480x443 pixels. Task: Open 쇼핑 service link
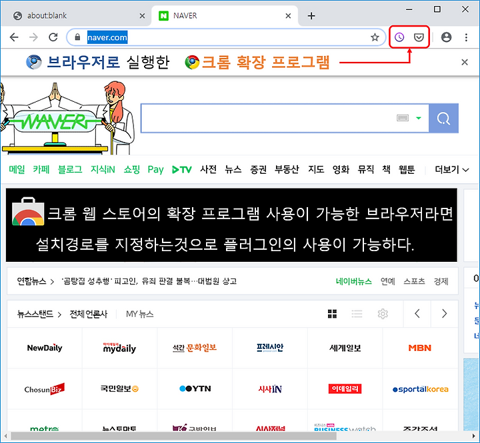click(131, 169)
